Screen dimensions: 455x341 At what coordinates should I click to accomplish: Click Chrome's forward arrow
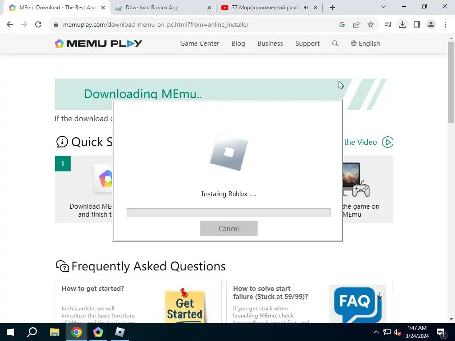[24, 25]
